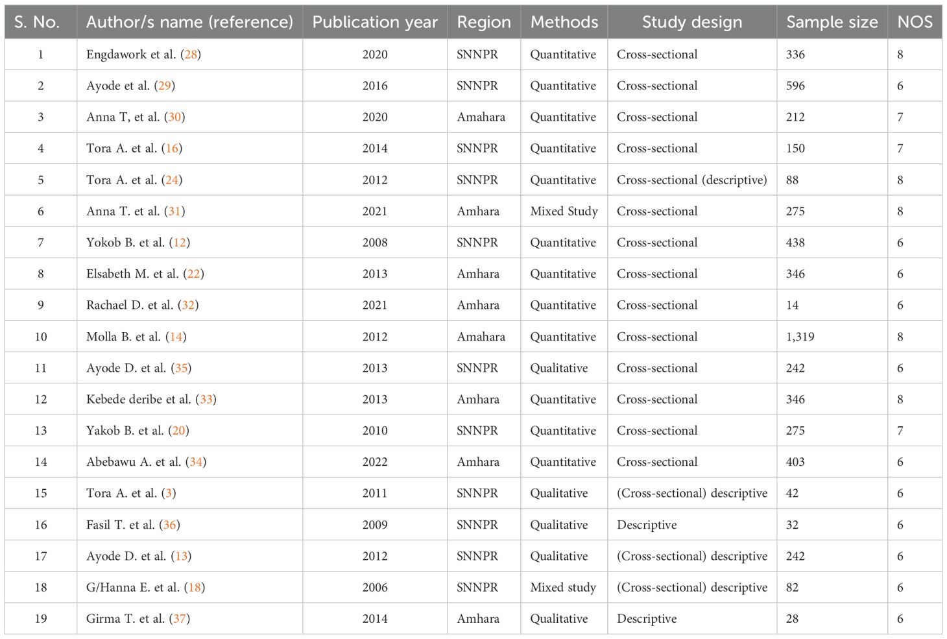947x639 pixels.
Task: Open reference link 29 beside Ayode et al.
Action: tap(165, 86)
